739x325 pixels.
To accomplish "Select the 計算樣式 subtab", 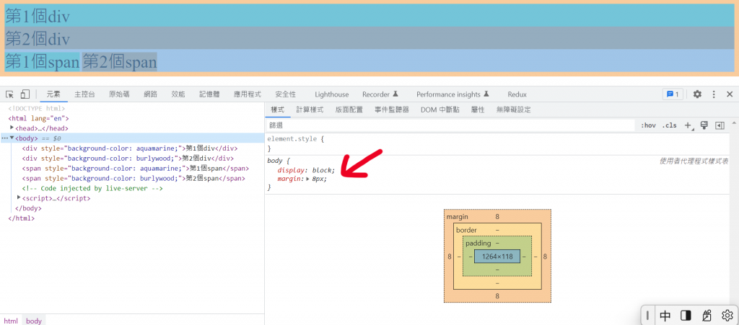I will point(310,110).
